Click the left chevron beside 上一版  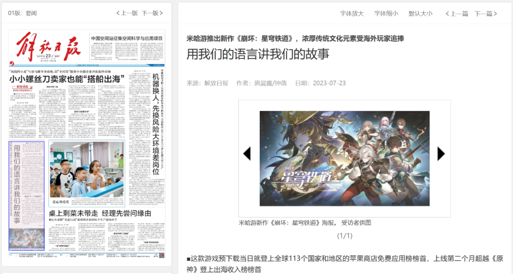[x=119, y=13]
